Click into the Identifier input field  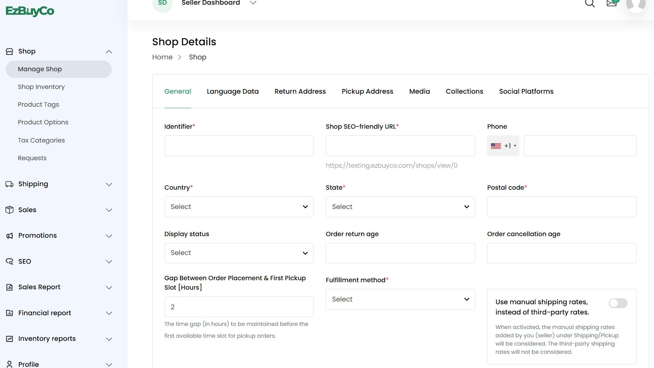pos(239,146)
